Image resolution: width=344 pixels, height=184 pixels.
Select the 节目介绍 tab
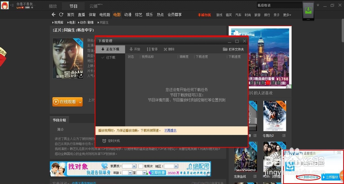click(x=59, y=120)
